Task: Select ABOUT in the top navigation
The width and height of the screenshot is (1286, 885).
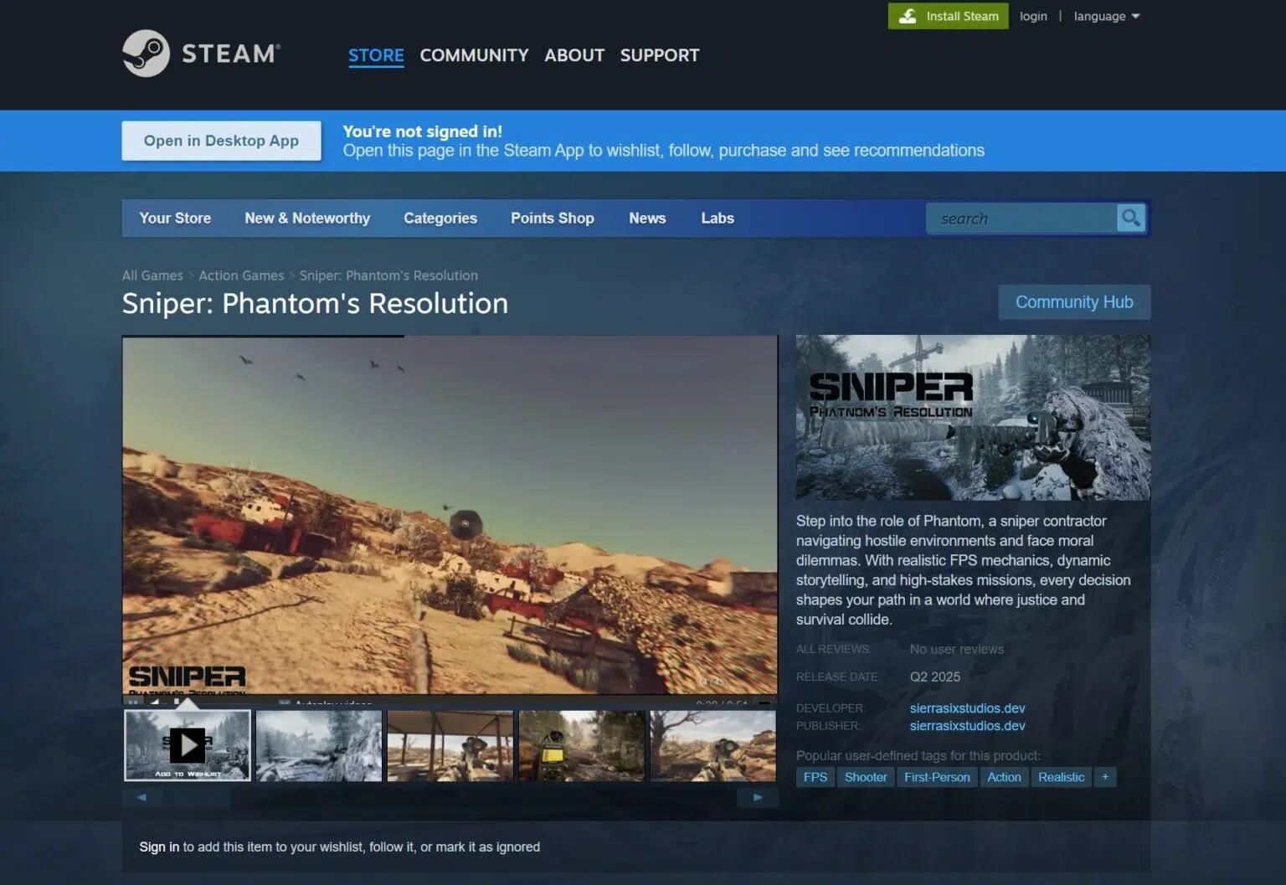Action: click(x=574, y=55)
